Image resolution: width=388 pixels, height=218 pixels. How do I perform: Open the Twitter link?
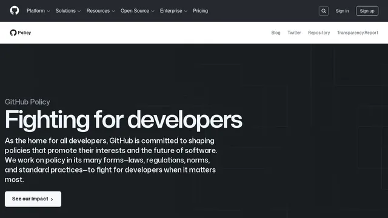pos(294,33)
